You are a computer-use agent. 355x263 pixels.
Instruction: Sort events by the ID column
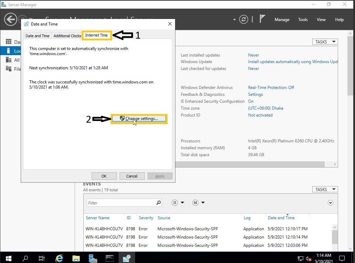click(x=128, y=218)
